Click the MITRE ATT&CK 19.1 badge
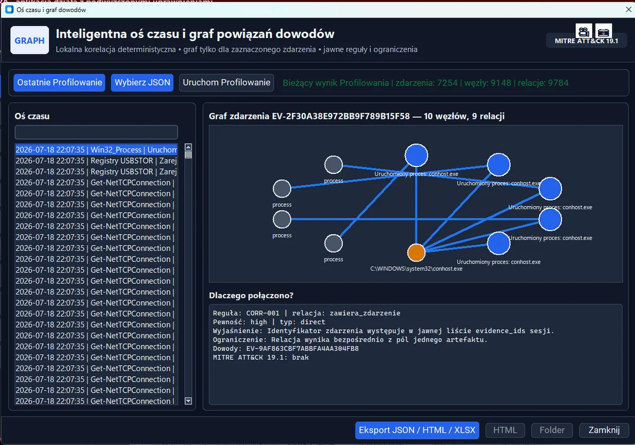The height and width of the screenshot is (445, 635). click(586, 41)
